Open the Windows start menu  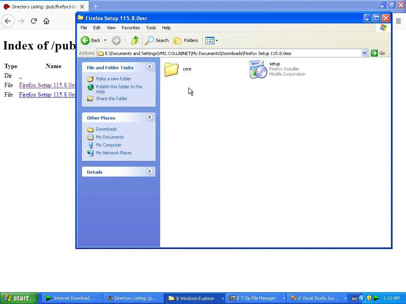(19, 298)
